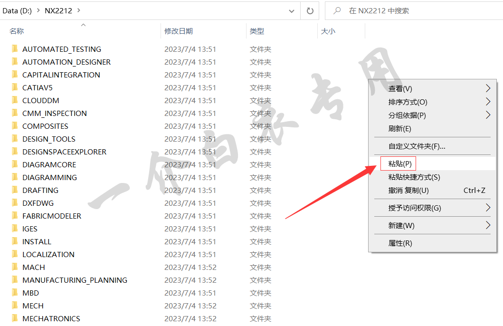Open the 排序方式(O) submenu
The width and height of the screenshot is (503, 326).
tap(432, 102)
